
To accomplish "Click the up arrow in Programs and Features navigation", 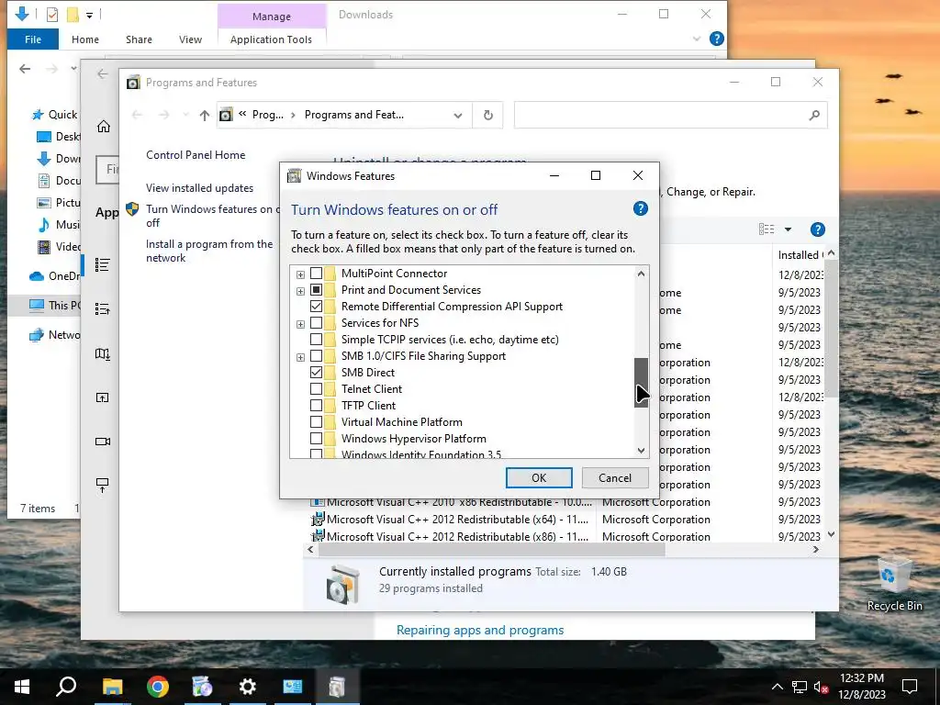I will (x=205, y=115).
